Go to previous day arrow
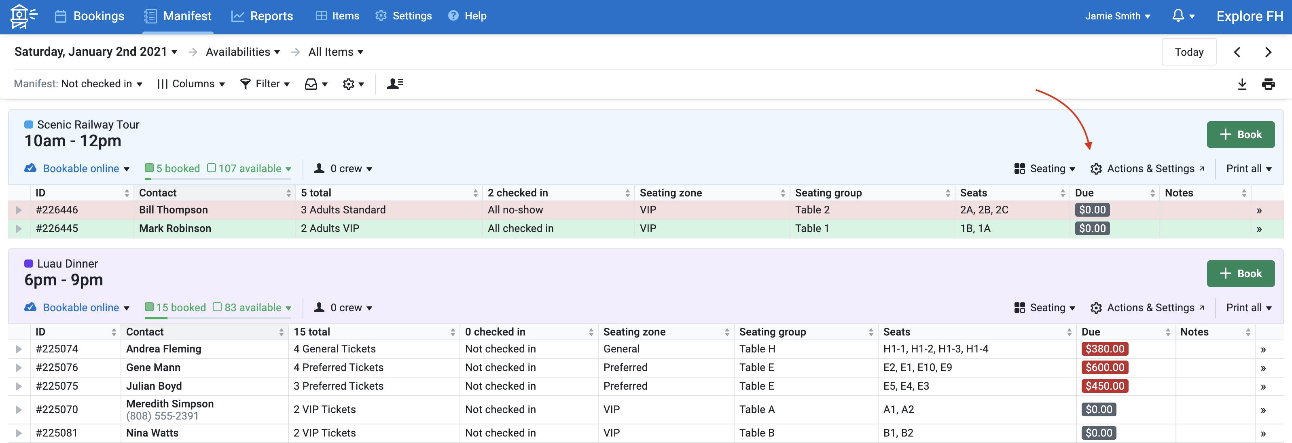This screenshot has height=443, width=1292. [x=1237, y=52]
